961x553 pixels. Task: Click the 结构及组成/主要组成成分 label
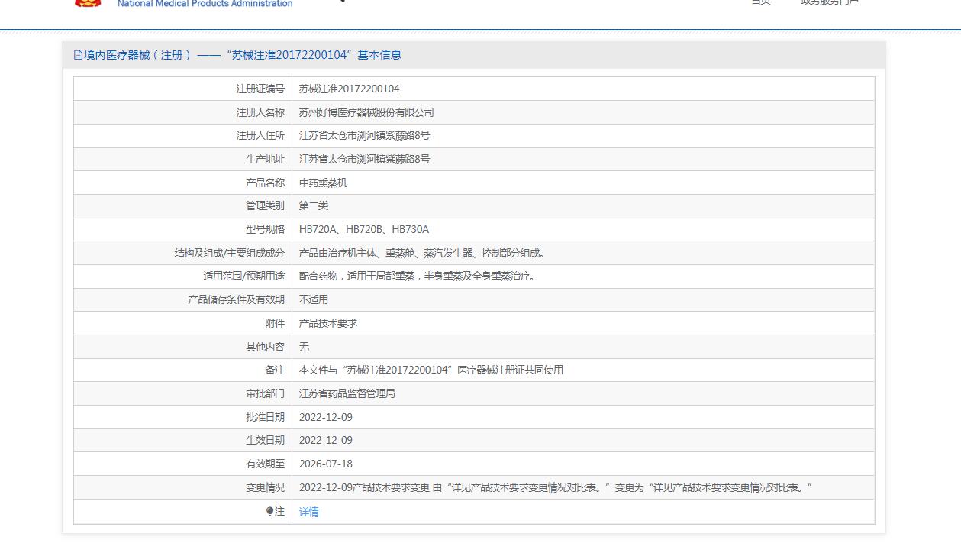point(229,253)
